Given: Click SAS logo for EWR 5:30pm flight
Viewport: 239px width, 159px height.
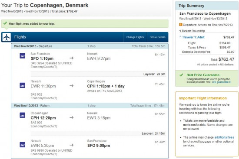Looking at the screenshot, I should (23, 145).
